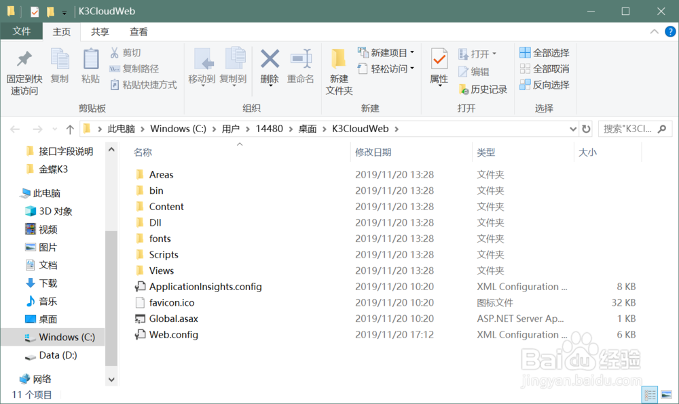Open the Move to (移动到) menu
The image size is (679, 404).
[202, 67]
